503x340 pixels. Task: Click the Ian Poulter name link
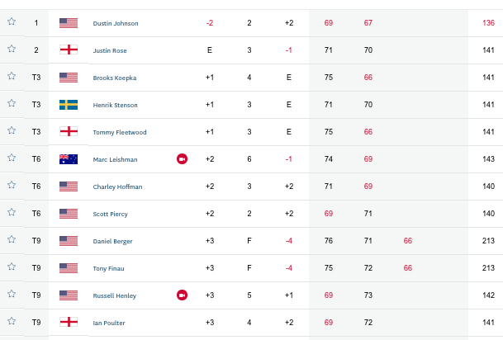[x=109, y=323]
